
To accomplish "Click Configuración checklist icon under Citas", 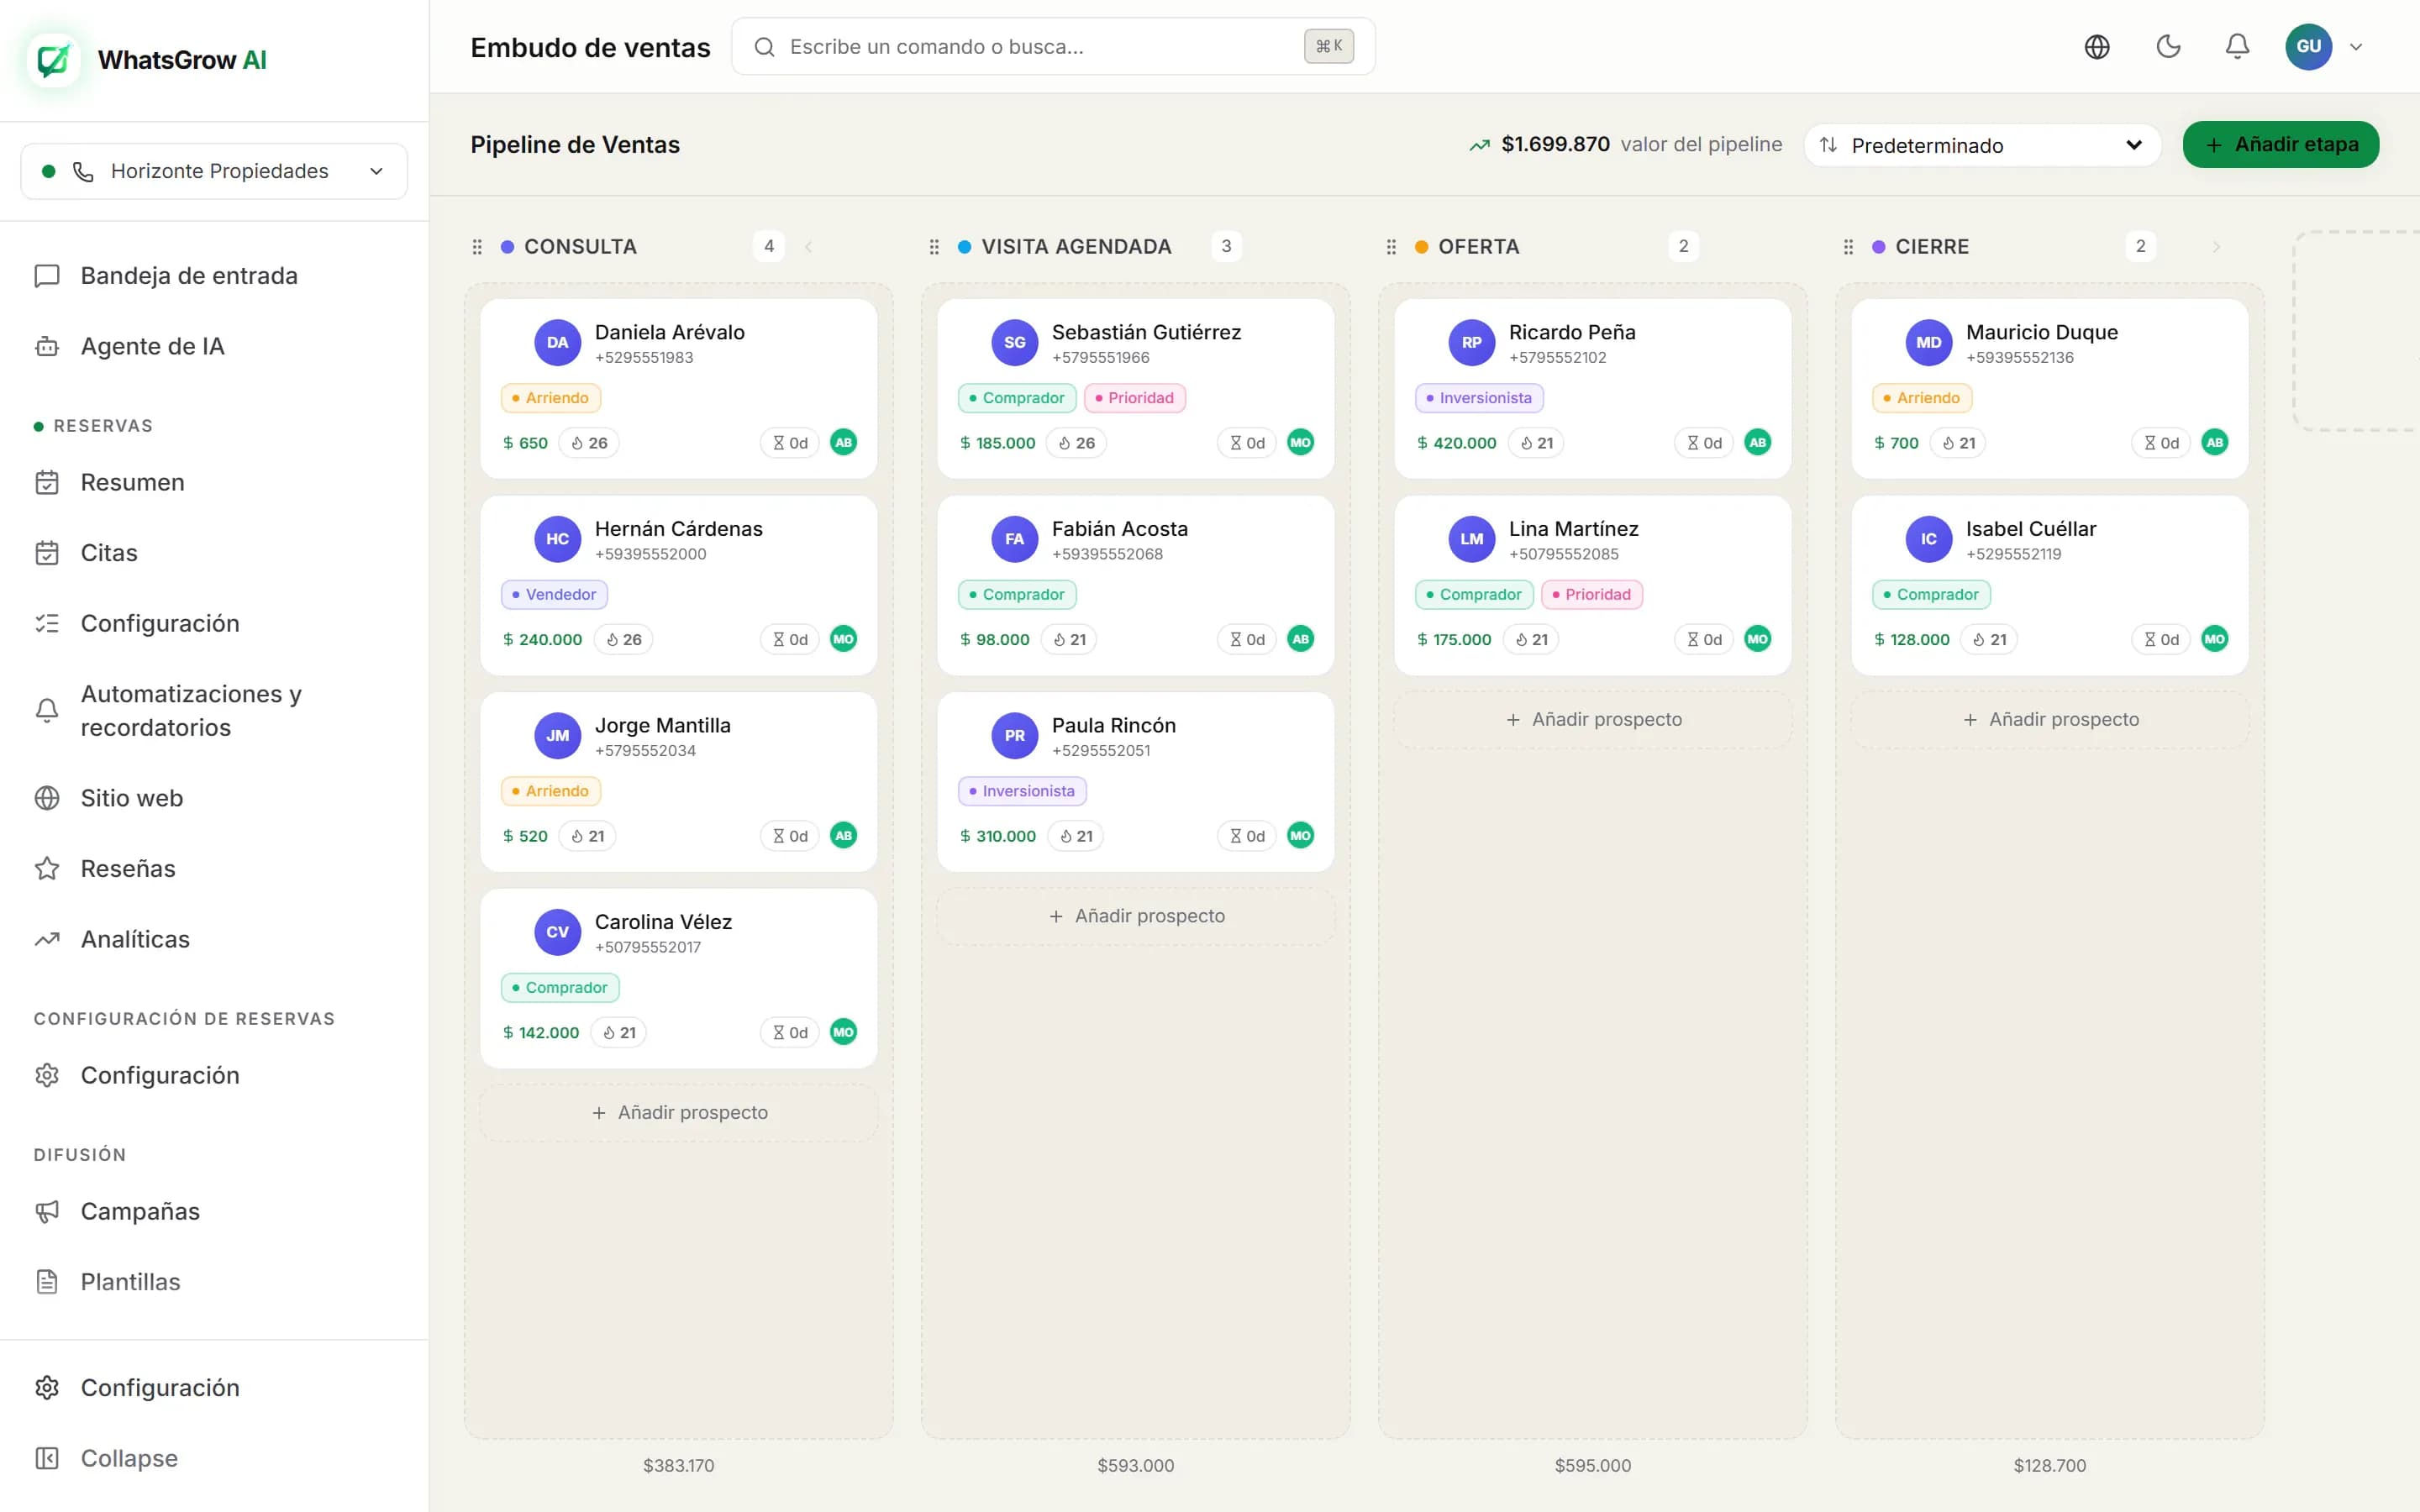I will (x=47, y=624).
